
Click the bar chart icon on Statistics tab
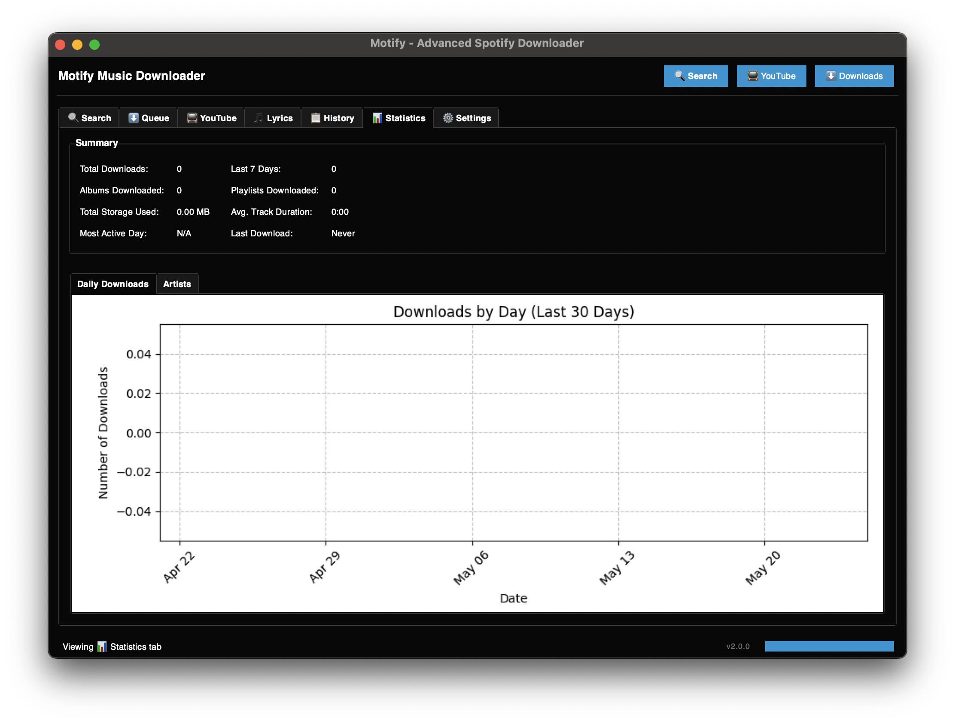click(377, 118)
